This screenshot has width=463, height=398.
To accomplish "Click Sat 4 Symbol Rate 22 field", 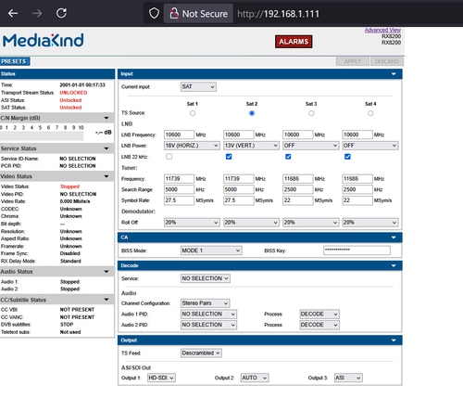I will 357,200.
